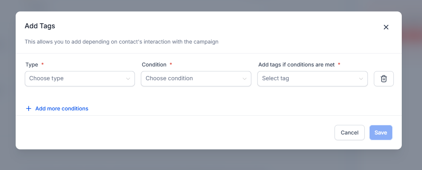This screenshot has height=170, width=422.
Task: Click the Add Tags dialog title
Action: [x=40, y=26]
